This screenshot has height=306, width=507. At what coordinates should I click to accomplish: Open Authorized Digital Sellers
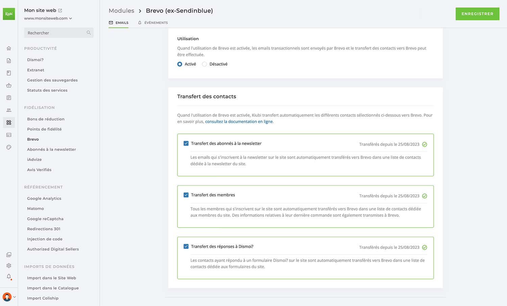coord(53,249)
